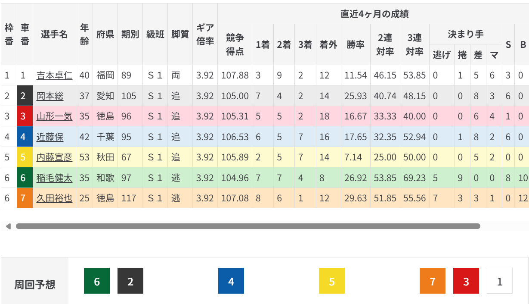Screen dimensions: 529x304
Task: Click the 競争得点 column header
Action: point(235,44)
